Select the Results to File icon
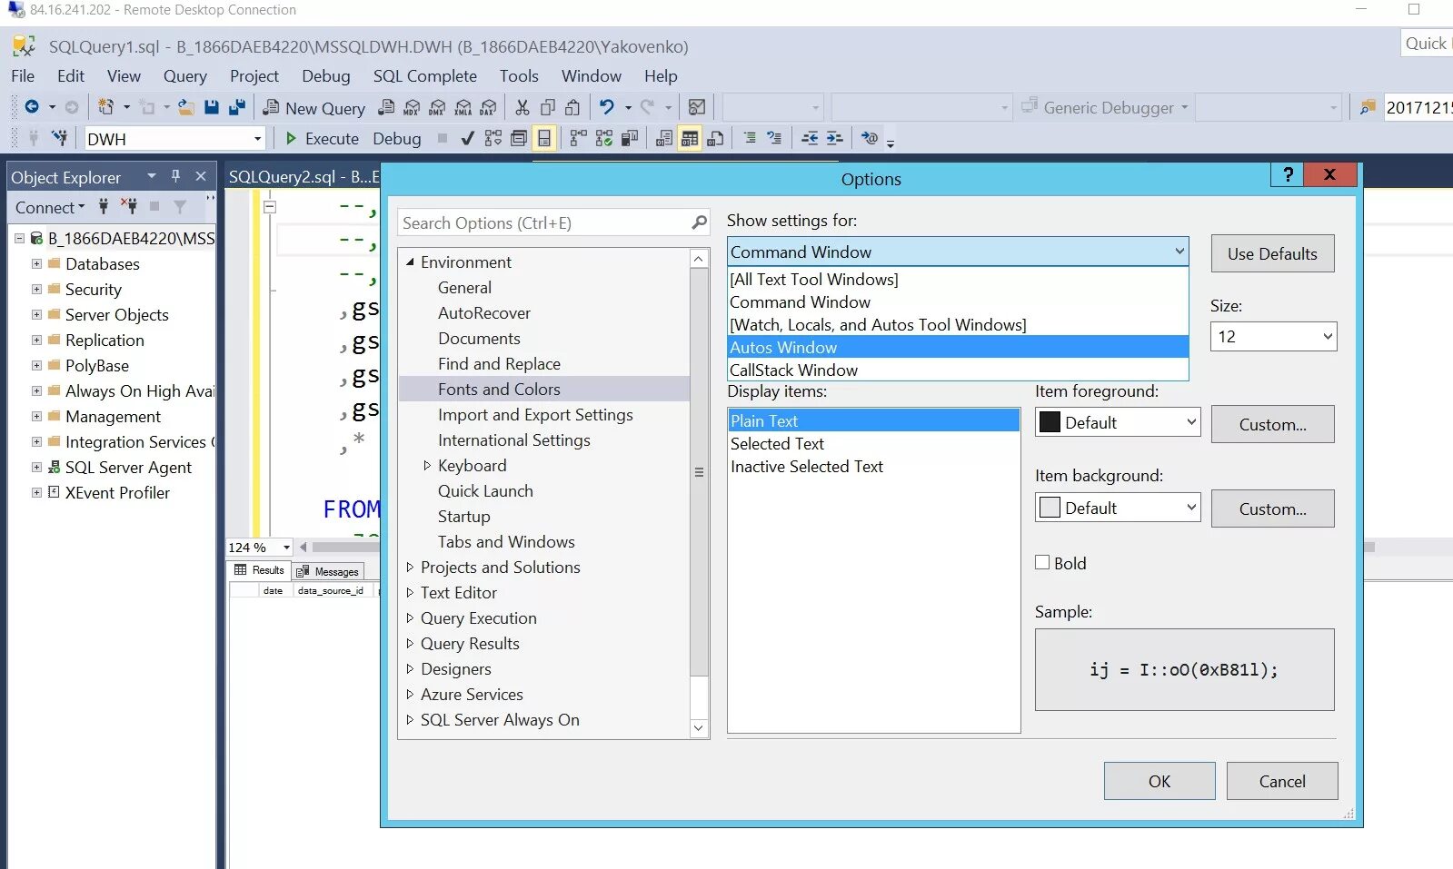The height and width of the screenshot is (869, 1453). click(715, 138)
